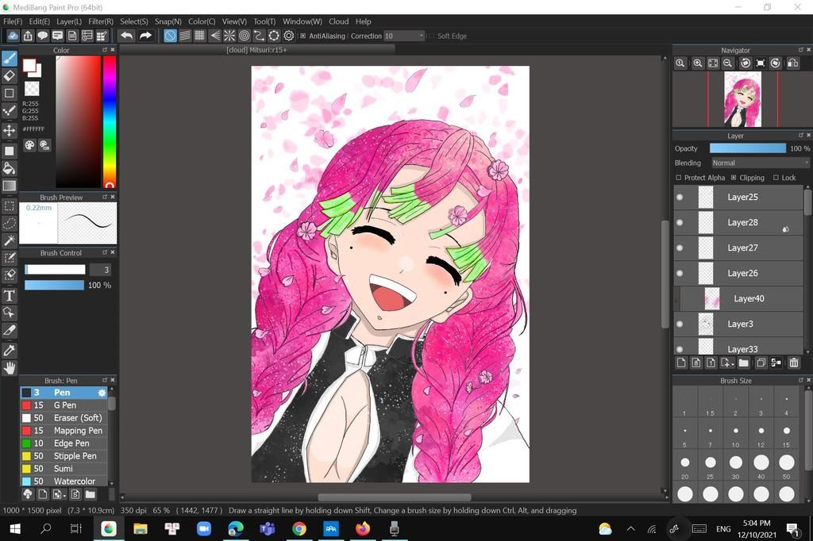Screen dimensions: 813x541
Task: Select the Watercolor brush
Action: click(64, 481)
